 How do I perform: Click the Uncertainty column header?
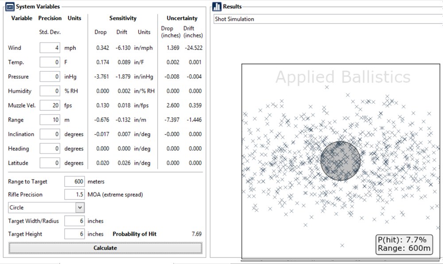coord(182,18)
